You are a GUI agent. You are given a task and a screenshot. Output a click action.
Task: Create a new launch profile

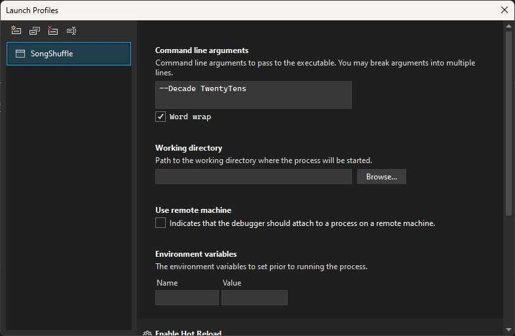(16, 31)
